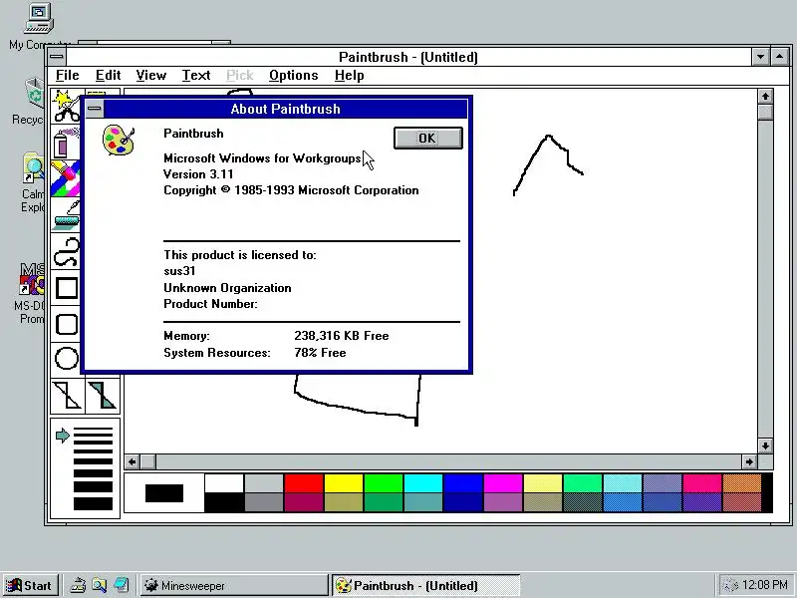797x598 pixels.
Task: Open the View menu
Action: tap(151, 76)
